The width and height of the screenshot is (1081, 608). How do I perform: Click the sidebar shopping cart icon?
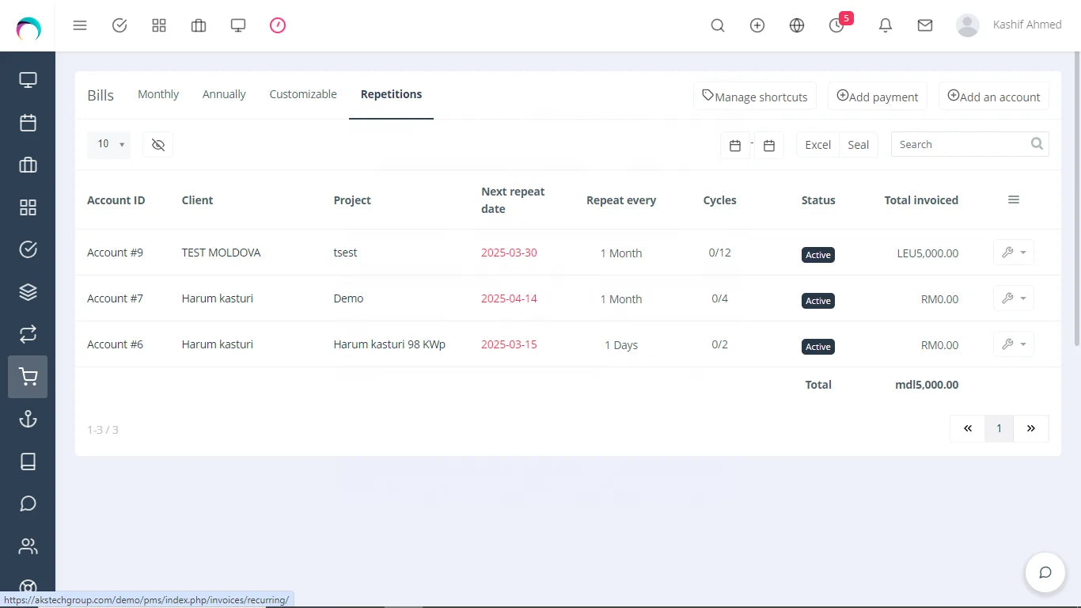[28, 377]
